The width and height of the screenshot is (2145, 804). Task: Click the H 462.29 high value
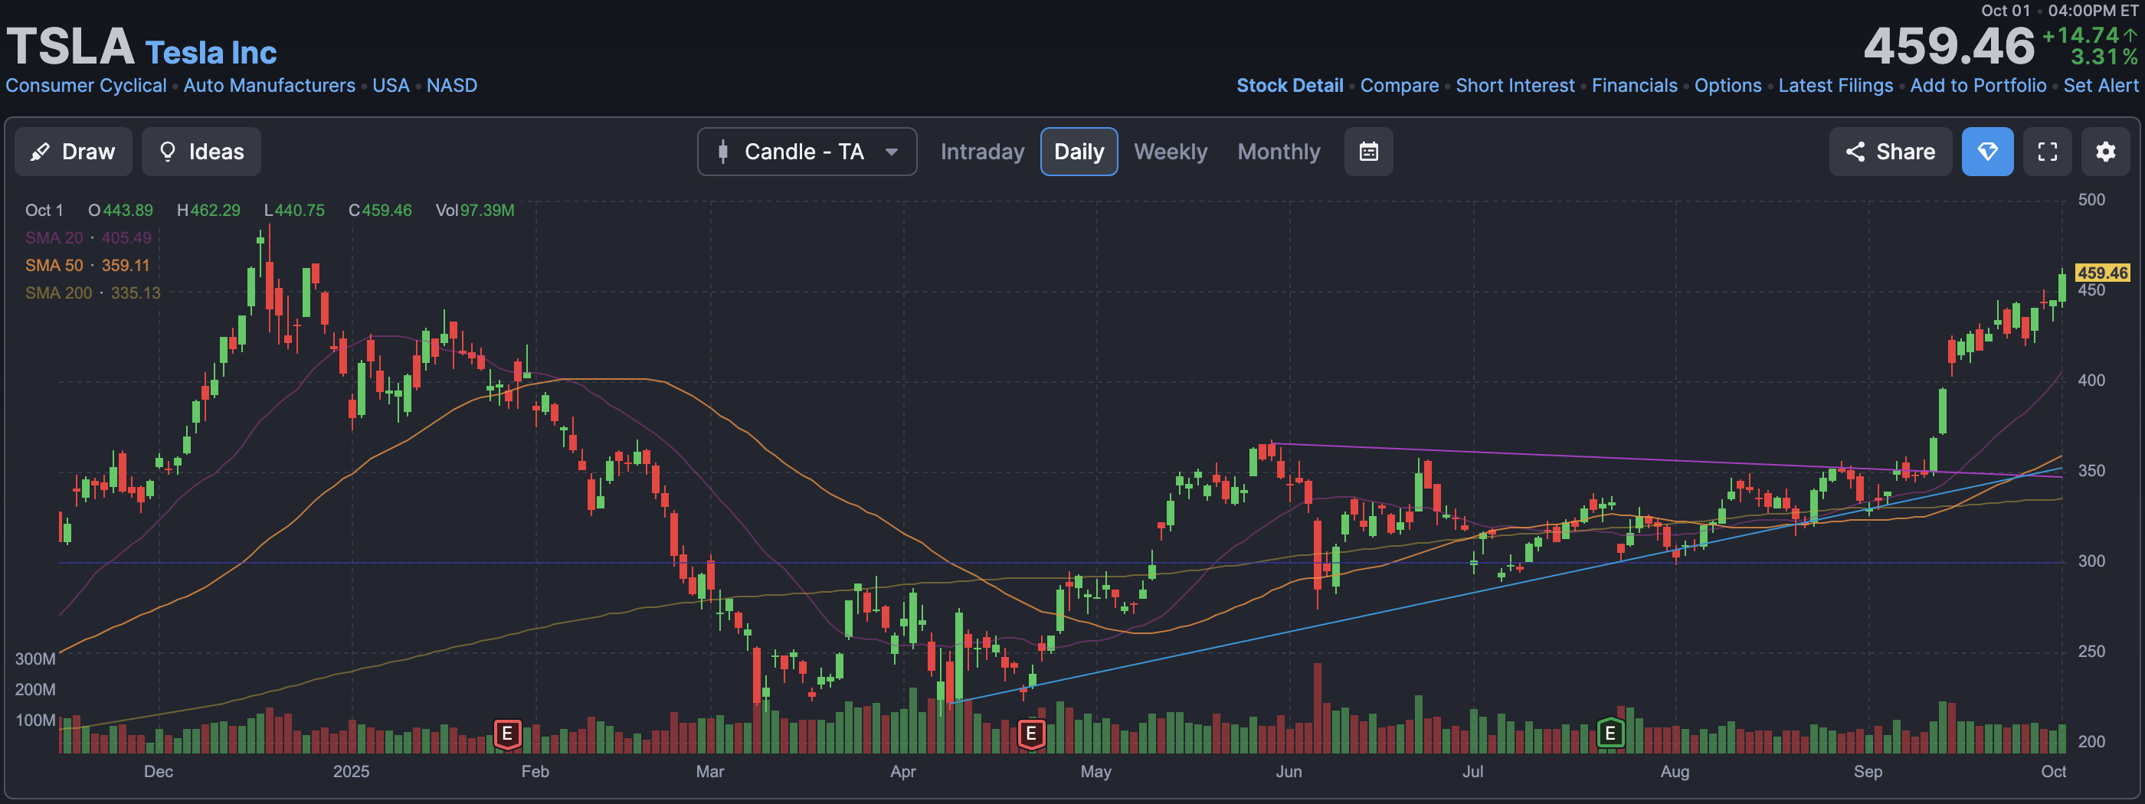tap(208, 211)
